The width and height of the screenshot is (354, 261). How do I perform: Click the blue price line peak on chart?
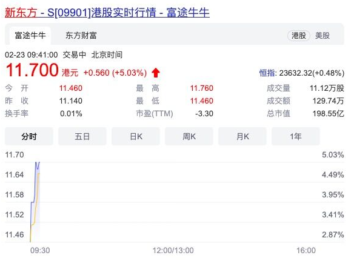click(36, 162)
